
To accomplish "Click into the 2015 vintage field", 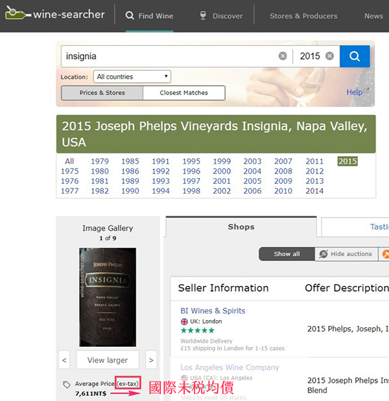I will click(x=310, y=56).
